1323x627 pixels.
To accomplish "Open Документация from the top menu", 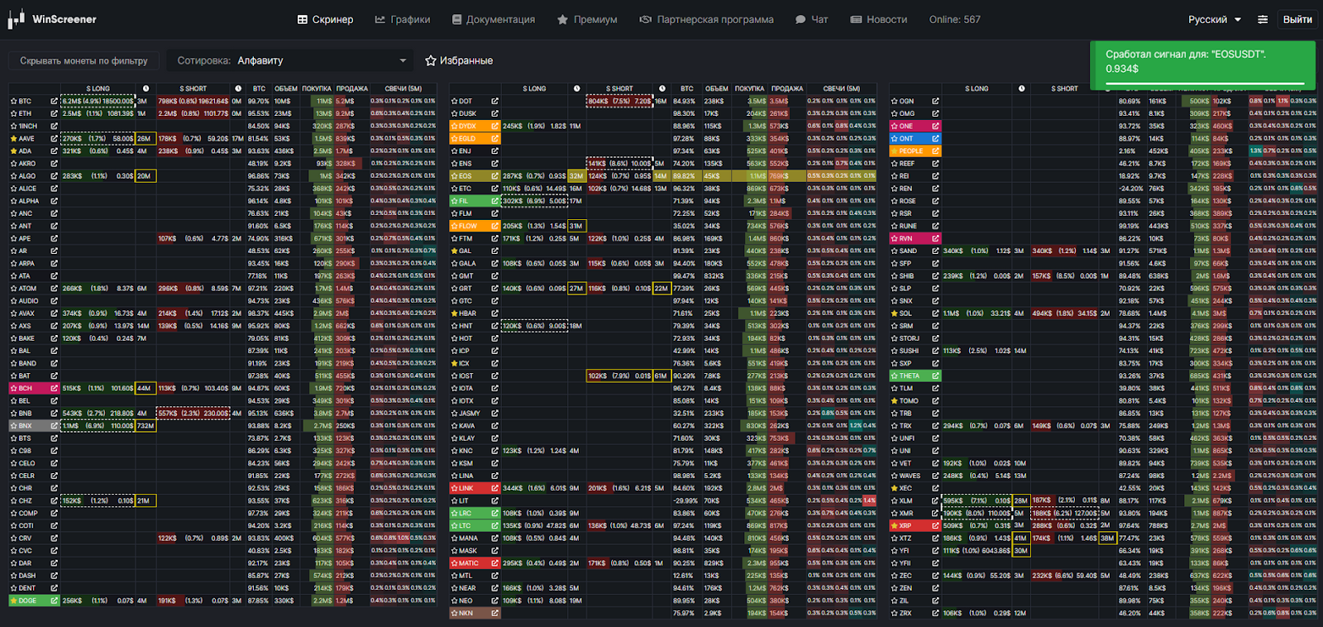I will pos(494,19).
